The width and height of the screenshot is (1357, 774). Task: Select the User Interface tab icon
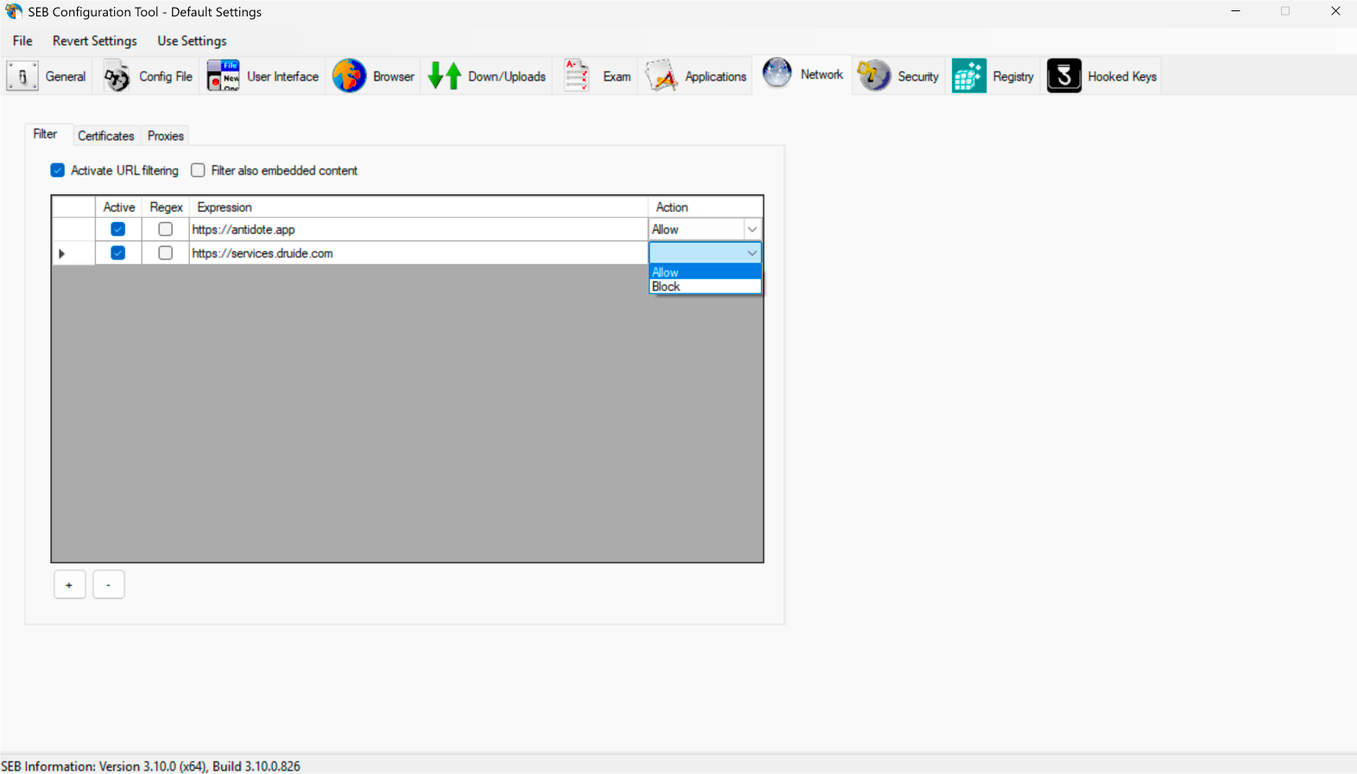(223, 76)
